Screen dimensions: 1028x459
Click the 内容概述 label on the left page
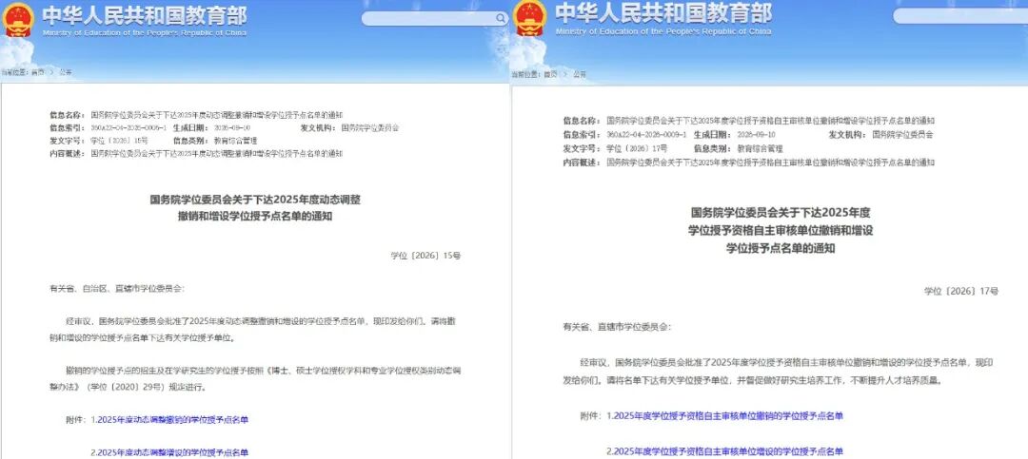click(x=69, y=153)
